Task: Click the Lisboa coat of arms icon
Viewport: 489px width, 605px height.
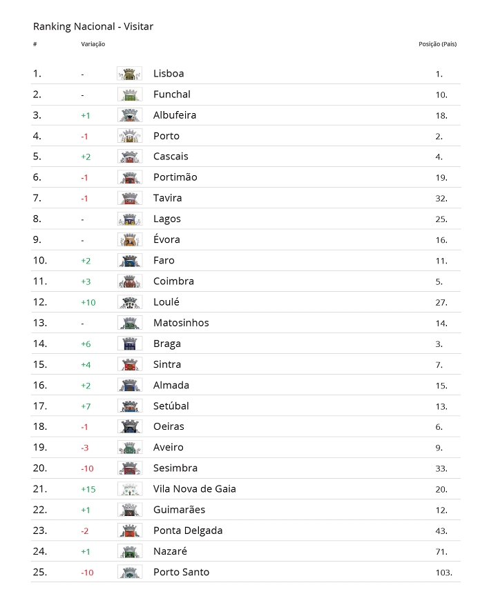Action: tap(129, 74)
